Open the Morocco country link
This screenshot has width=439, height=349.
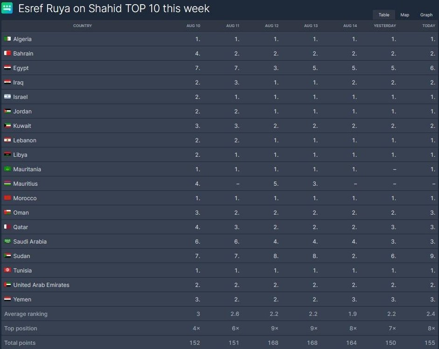click(25, 198)
